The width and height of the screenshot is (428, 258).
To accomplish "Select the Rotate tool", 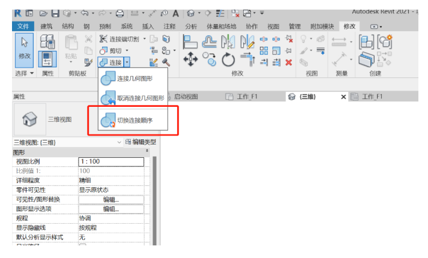I will [228, 59].
